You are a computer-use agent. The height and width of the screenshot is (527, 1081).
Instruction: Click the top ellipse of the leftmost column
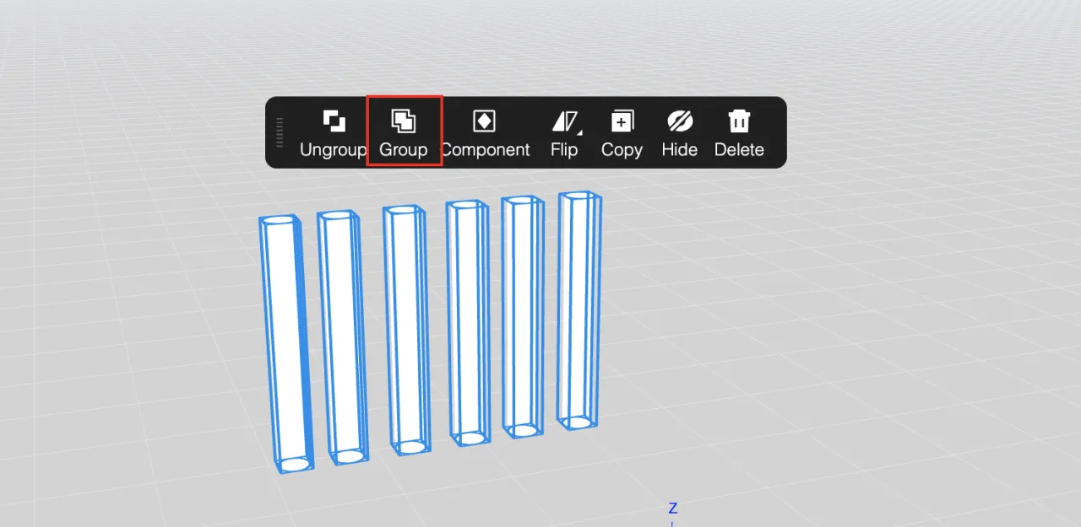[278, 222]
